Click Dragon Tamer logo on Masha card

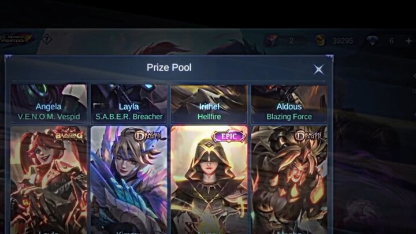(x=310, y=136)
